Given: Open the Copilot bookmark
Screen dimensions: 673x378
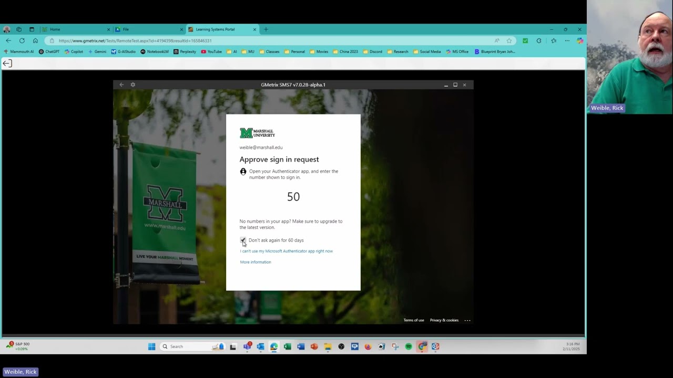Looking at the screenshot, I should [74, 51].
